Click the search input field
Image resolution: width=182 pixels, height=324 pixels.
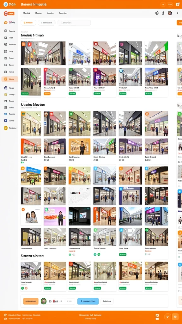(x=74, y=23)
